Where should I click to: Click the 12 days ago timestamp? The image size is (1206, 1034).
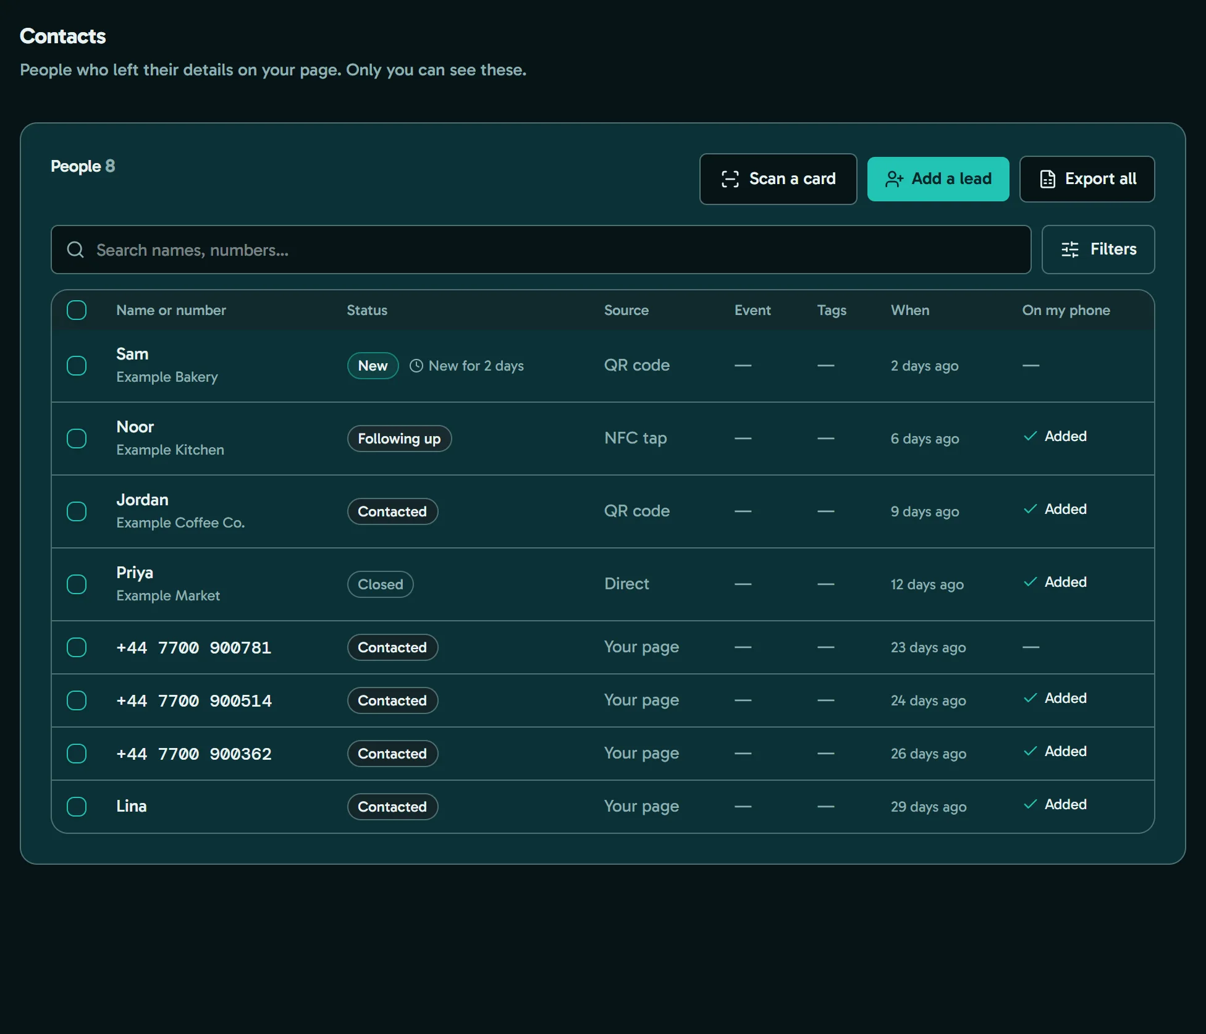[x=927, y=584]
